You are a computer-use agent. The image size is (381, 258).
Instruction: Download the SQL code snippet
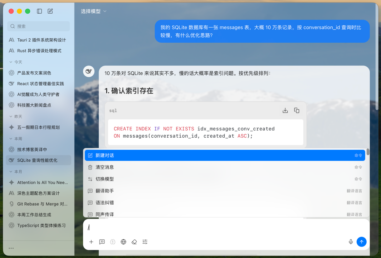click(x=285, y=110)
